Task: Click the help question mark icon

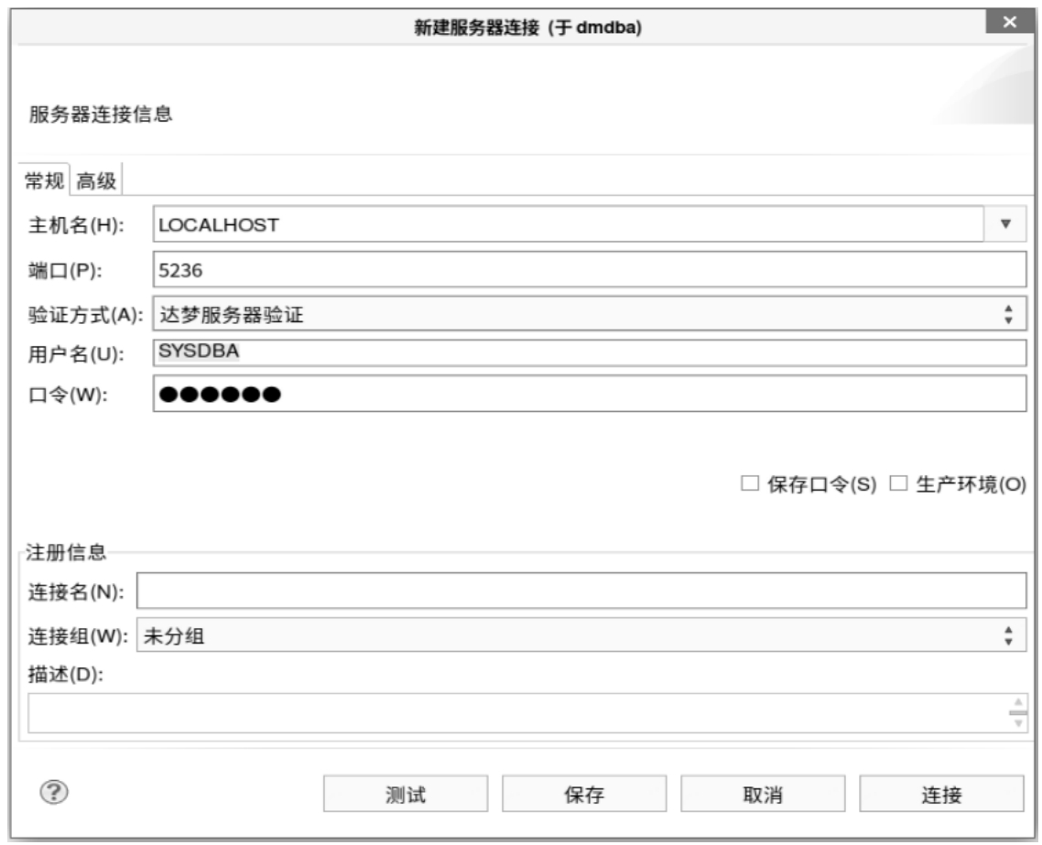Action: (x=49, y=792)
